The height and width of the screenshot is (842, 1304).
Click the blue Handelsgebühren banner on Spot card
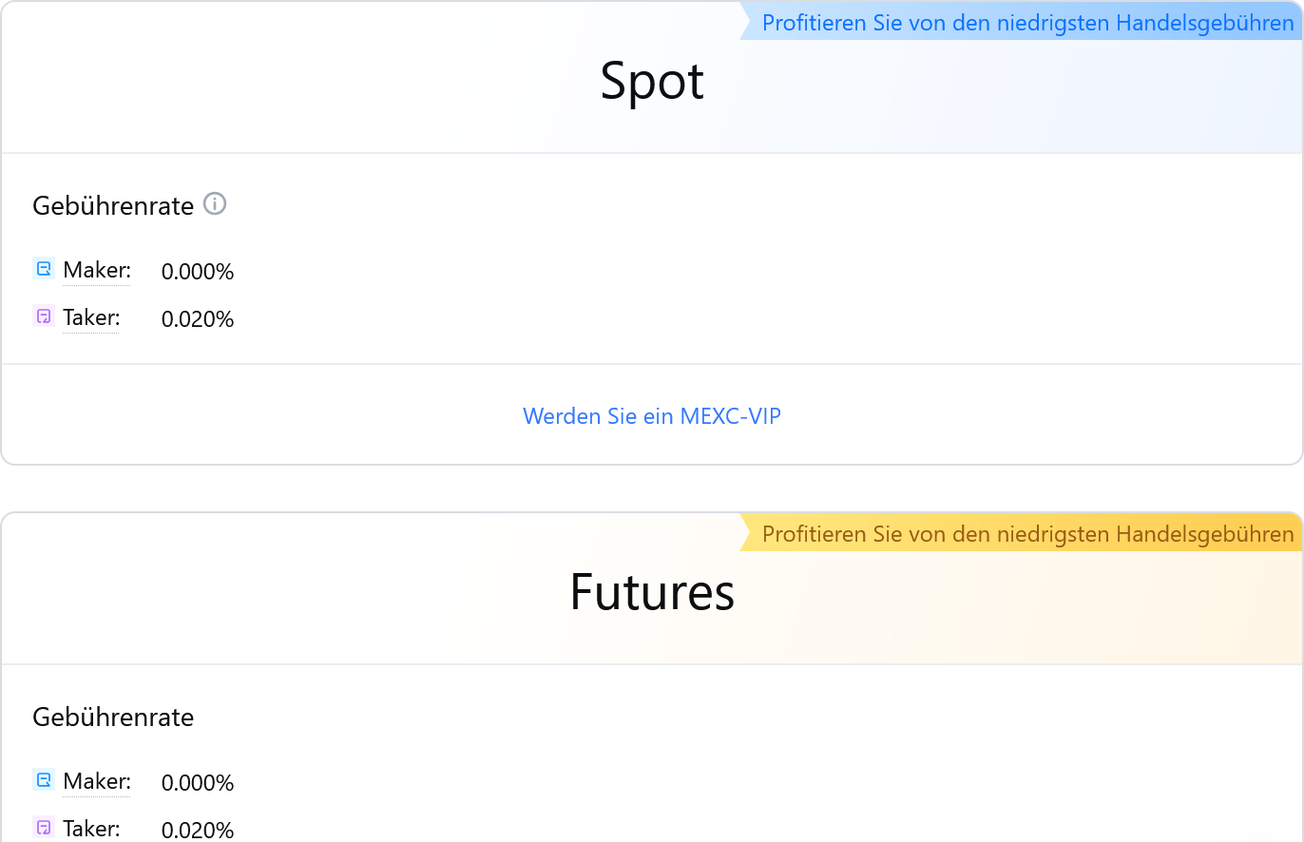[x=1022, y=23]
